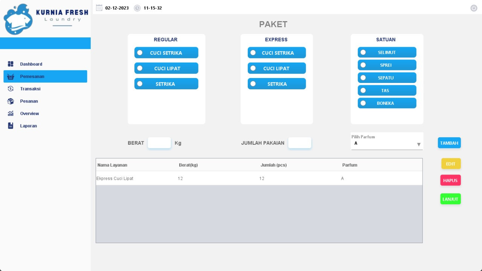Click the Pemesanan basket icon
482x271 pixels.
point(11,77)
